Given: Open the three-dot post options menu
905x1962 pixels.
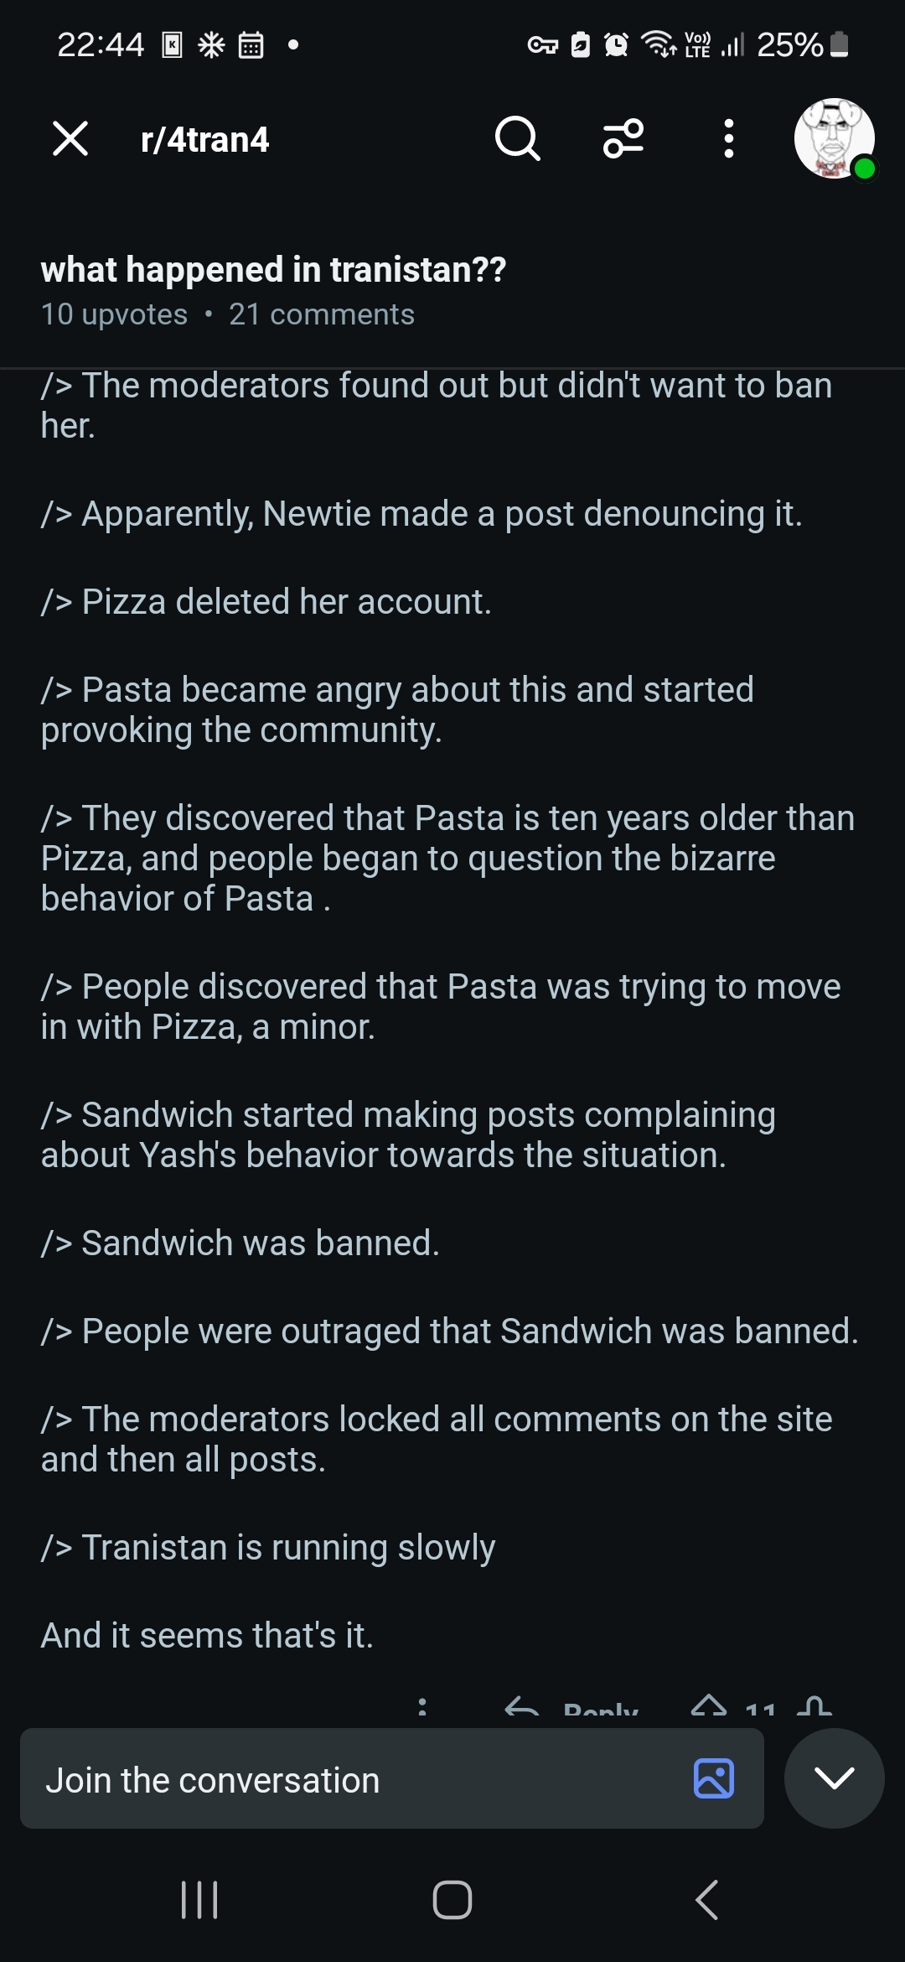Looking at the screenshot, I should pos(728,138).
